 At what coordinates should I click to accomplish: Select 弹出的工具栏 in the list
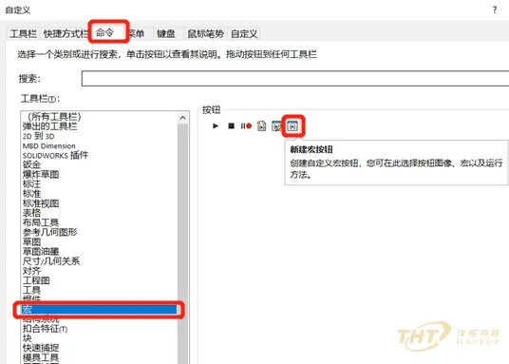pyautogui.click(x=49, y=126)
